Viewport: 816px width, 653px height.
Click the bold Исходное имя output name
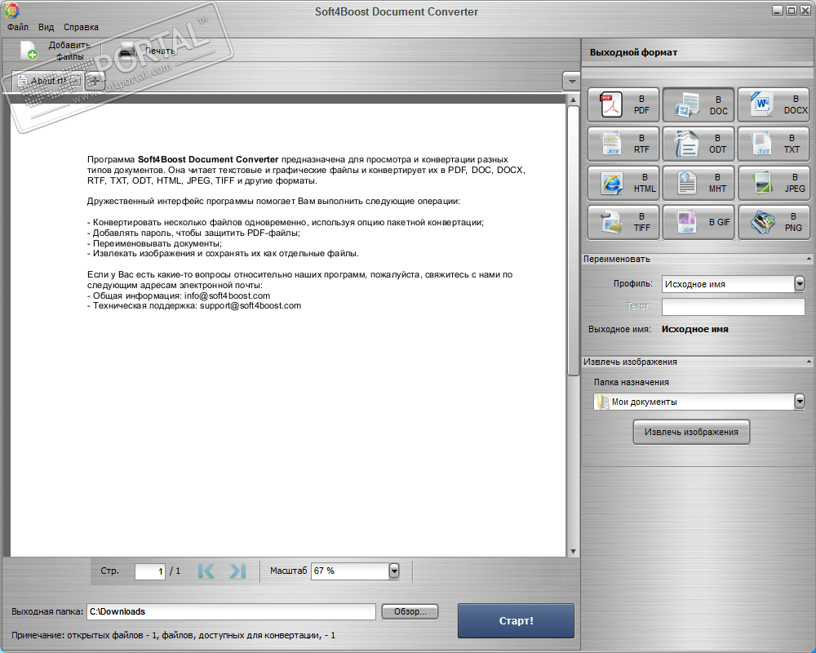pos(694,329)
